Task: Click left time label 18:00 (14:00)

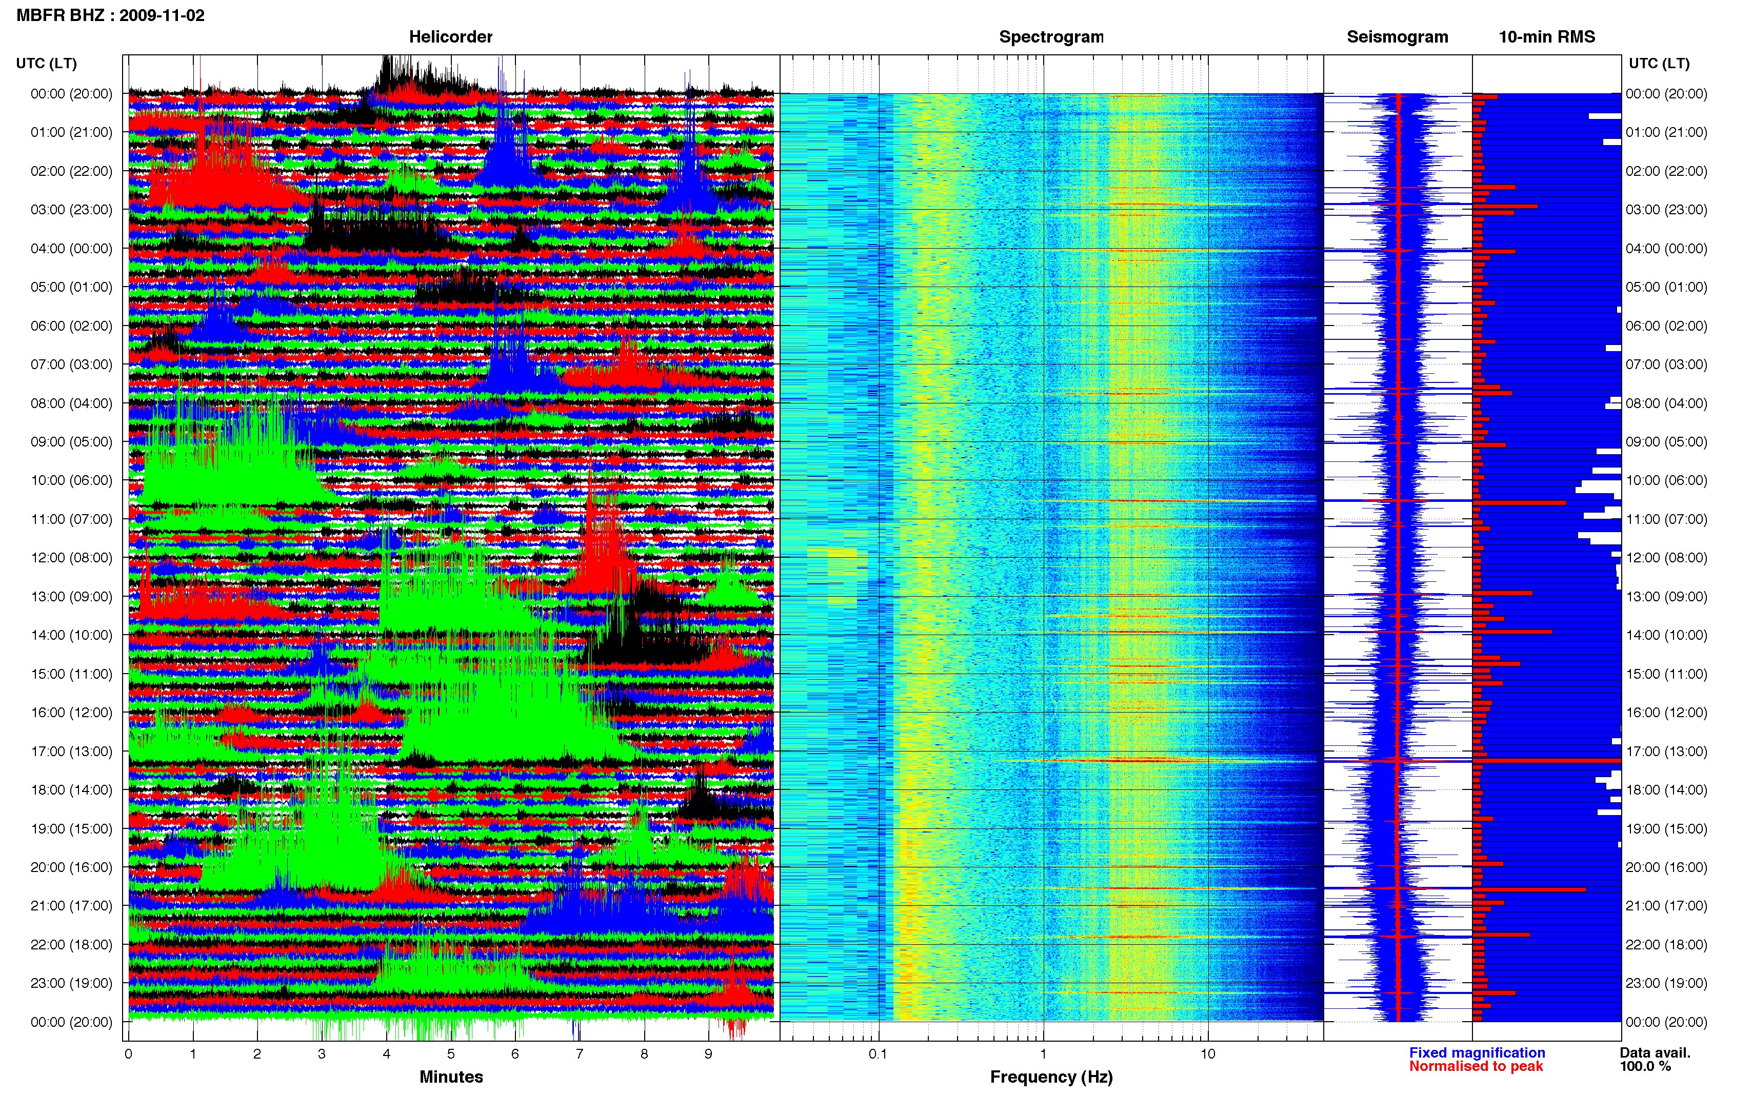Action: pos(71,789)
